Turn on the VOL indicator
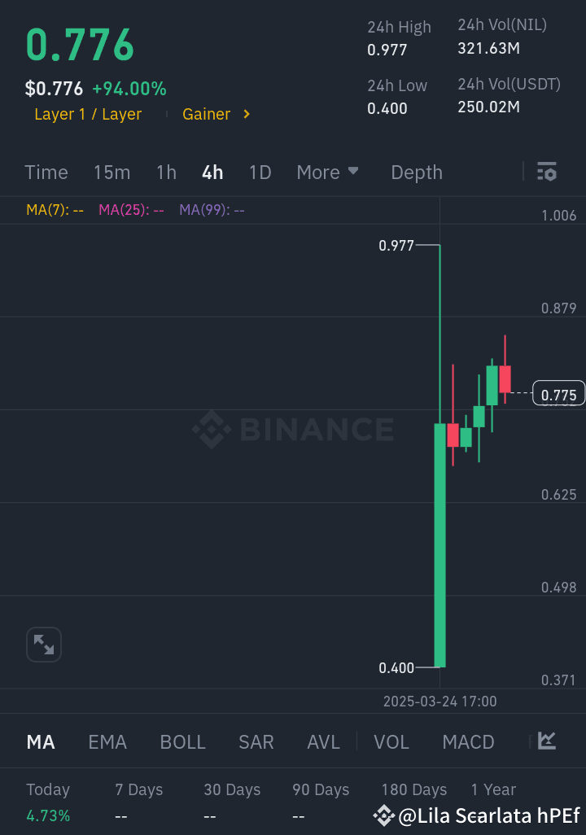Image resolution: width=586 pixels, height=835 pixels. point(391,742)
